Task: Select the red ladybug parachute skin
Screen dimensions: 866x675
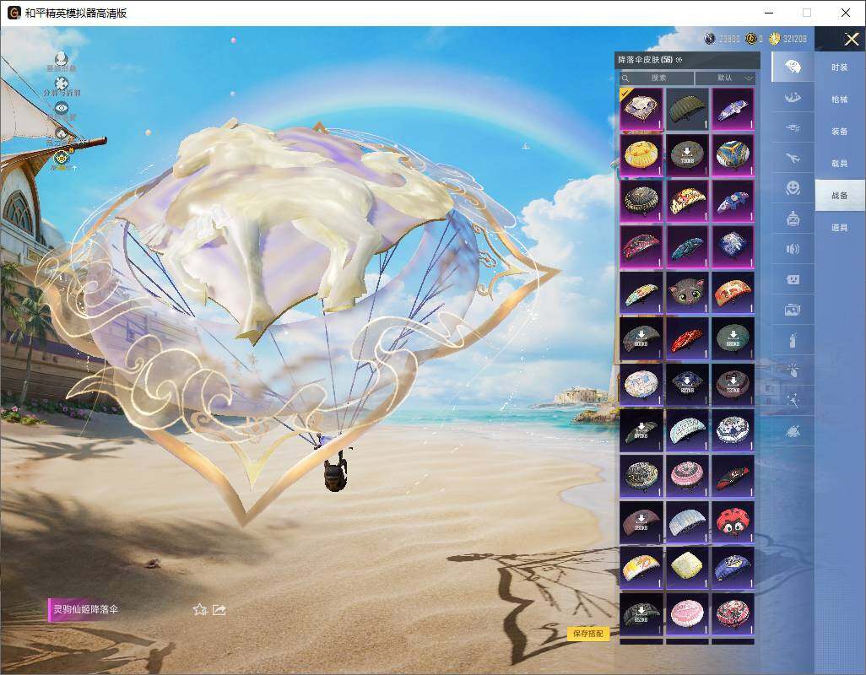Action: pyautogui.click(x=733, y=522)
